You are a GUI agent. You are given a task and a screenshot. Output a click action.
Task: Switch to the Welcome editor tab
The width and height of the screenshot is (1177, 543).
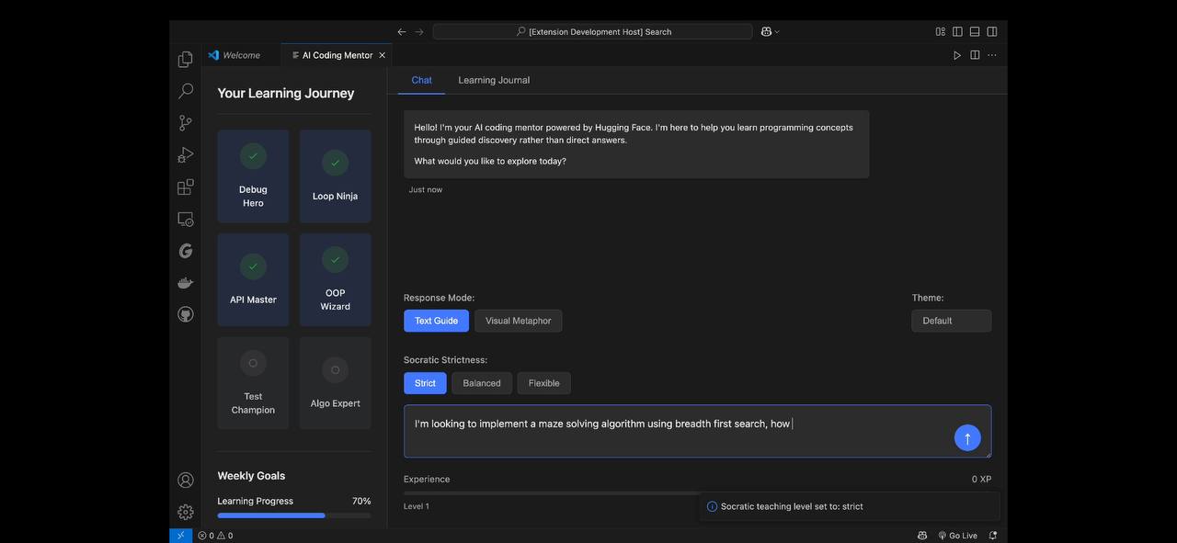242,55
